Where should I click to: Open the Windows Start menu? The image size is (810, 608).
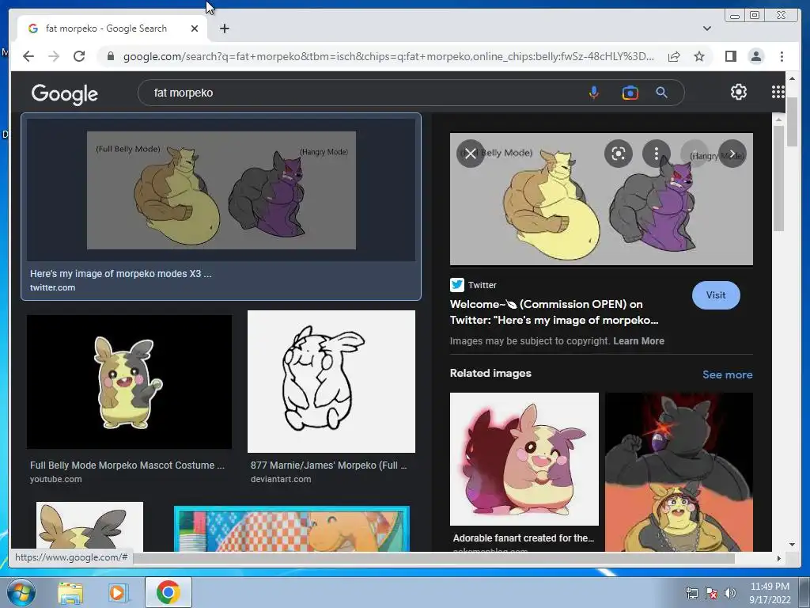click(x=21, y=592)
